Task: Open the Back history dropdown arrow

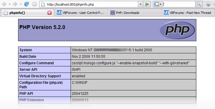Action: pyautogui.click(x=9, y=4)
